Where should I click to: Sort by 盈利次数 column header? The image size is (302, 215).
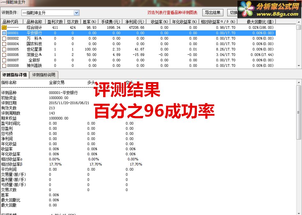click(55, 22)
